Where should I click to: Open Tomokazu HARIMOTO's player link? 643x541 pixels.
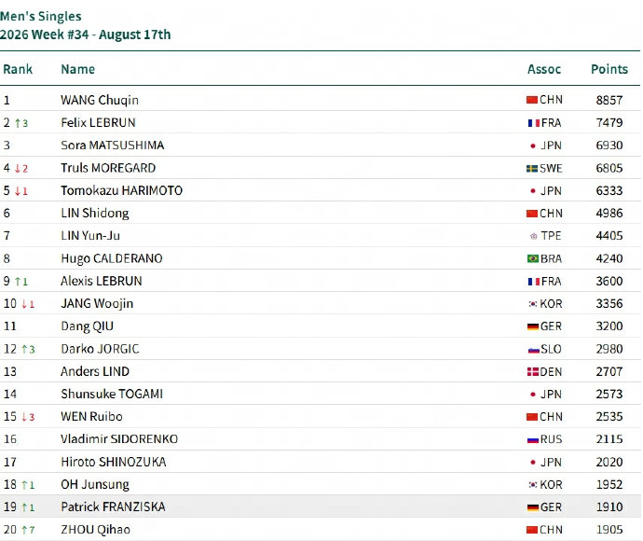[x=121, y=190]
